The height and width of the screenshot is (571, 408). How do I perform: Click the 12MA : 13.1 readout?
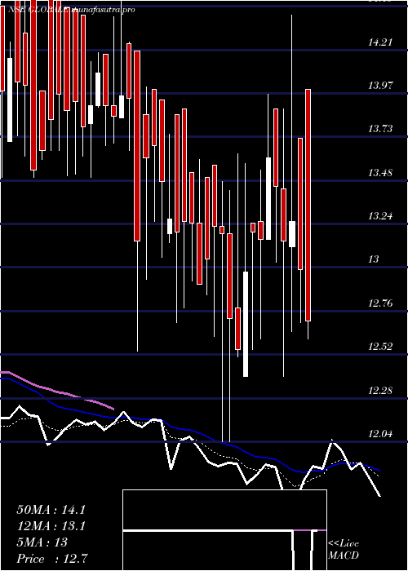click(x=51, y=526)
